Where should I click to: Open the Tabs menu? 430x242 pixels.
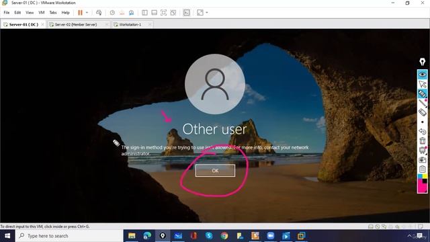coord(53,13)
